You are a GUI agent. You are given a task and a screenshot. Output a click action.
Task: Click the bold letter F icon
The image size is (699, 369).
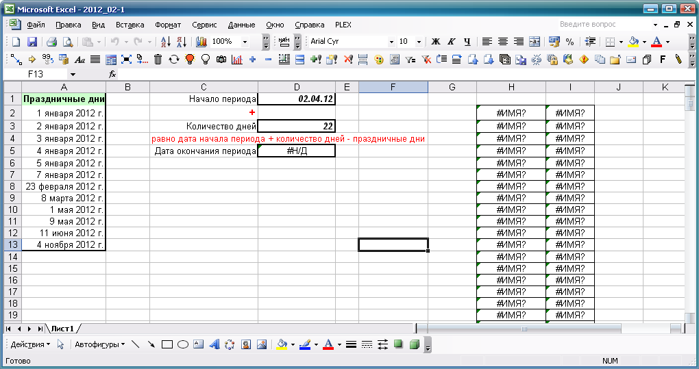click(x=663, y=59)
